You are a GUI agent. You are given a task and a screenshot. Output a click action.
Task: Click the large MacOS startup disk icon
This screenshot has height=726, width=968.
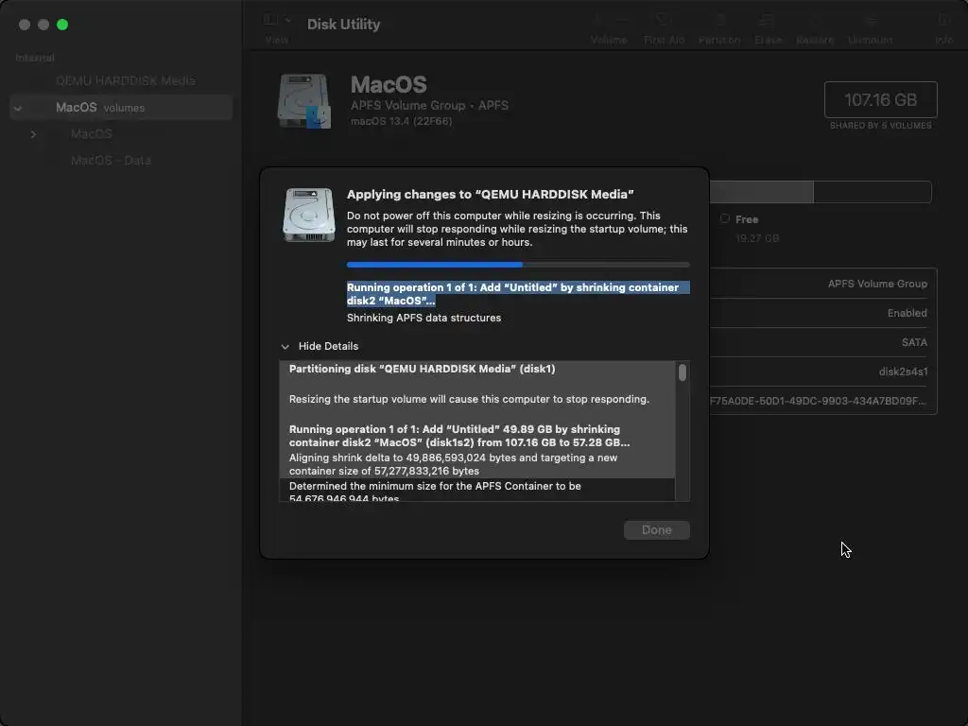tap(303, 100)
